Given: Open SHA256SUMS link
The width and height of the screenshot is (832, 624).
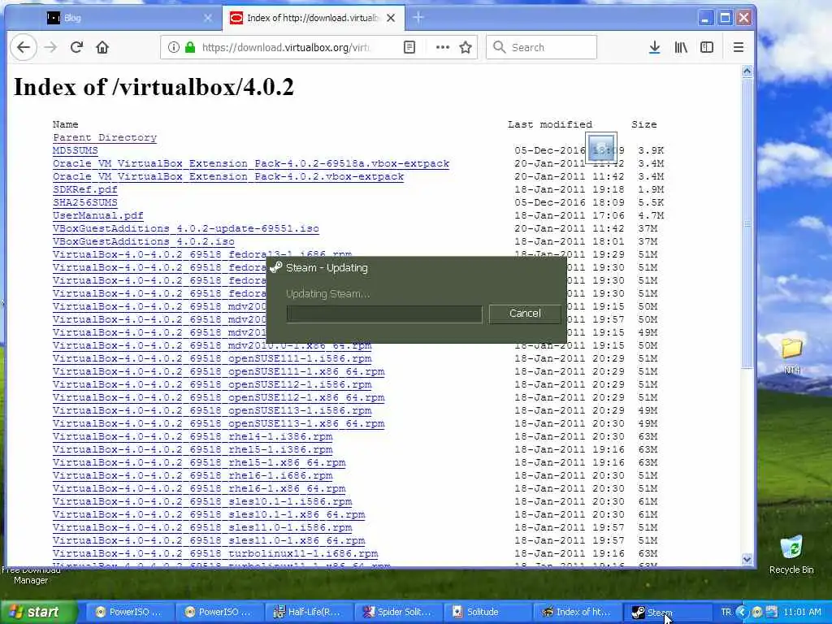Looking at the screenshot, I should click(84, 202).
